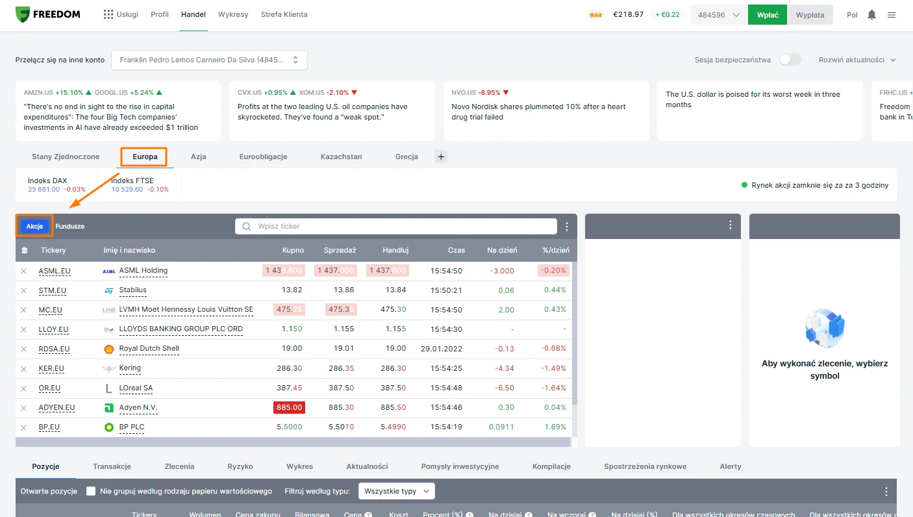Open the Pol language selector
The width and height of the screenshot is (913, 517).
point(852,15)
